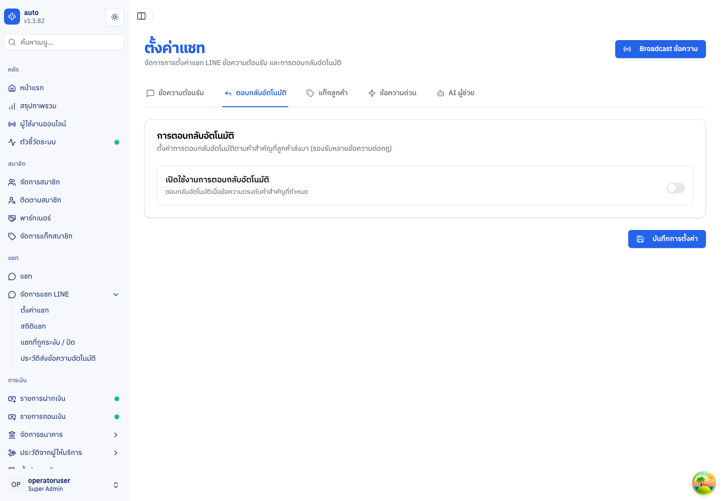Open จัดการสมาชิก page
The width and height of the screenshot is (722, 501).
pyautogui.click(x=64, y=182)
